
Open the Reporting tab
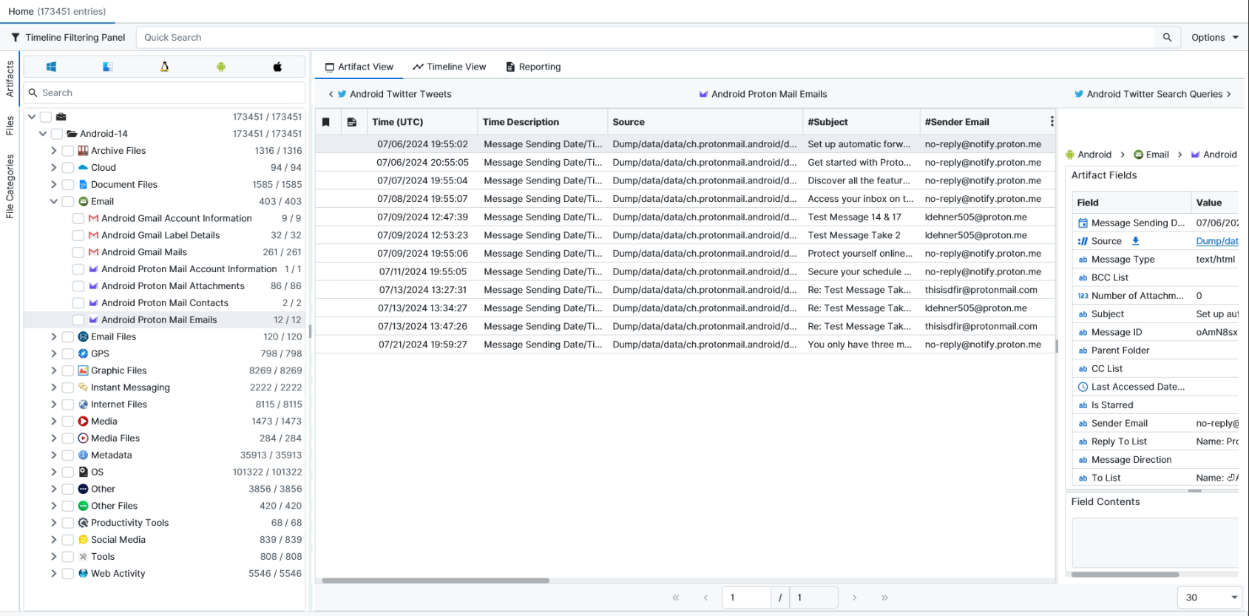point(533,67)
